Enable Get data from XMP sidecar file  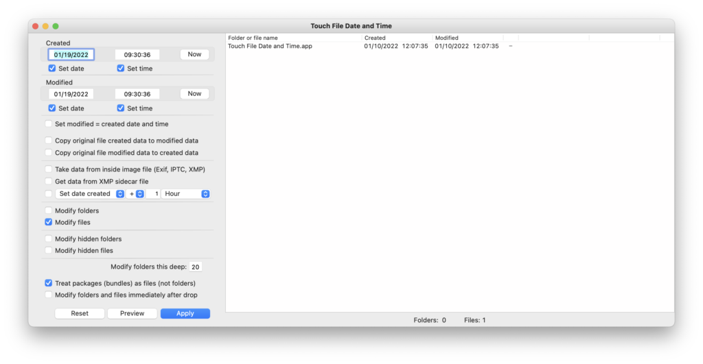click(49, 181)
